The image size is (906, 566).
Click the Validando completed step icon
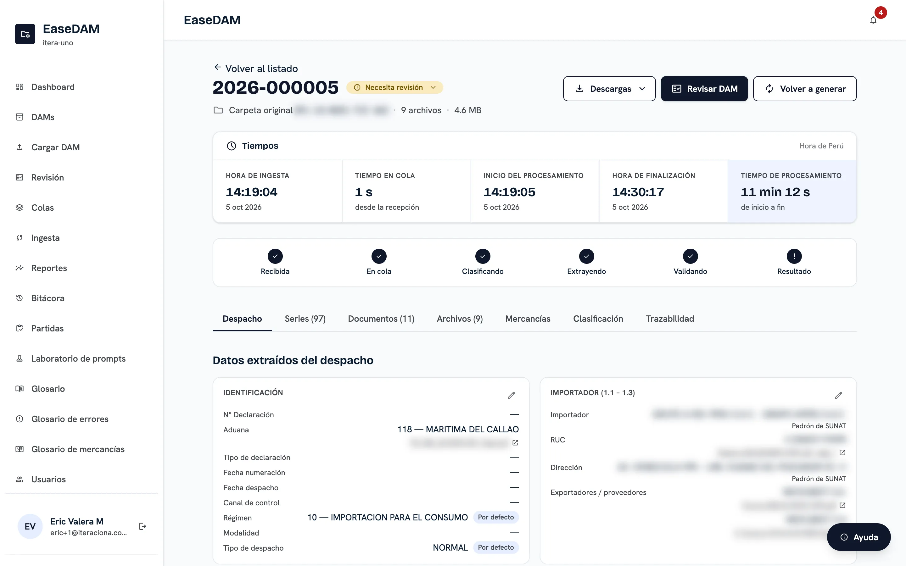click(x=691, y=256)
